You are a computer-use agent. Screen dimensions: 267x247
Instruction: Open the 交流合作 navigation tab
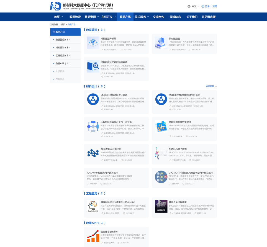click(158, 17)
